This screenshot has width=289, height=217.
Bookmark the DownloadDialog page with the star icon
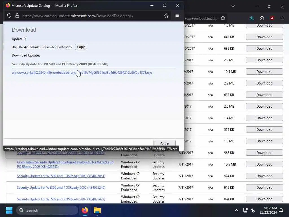point(166,16)
